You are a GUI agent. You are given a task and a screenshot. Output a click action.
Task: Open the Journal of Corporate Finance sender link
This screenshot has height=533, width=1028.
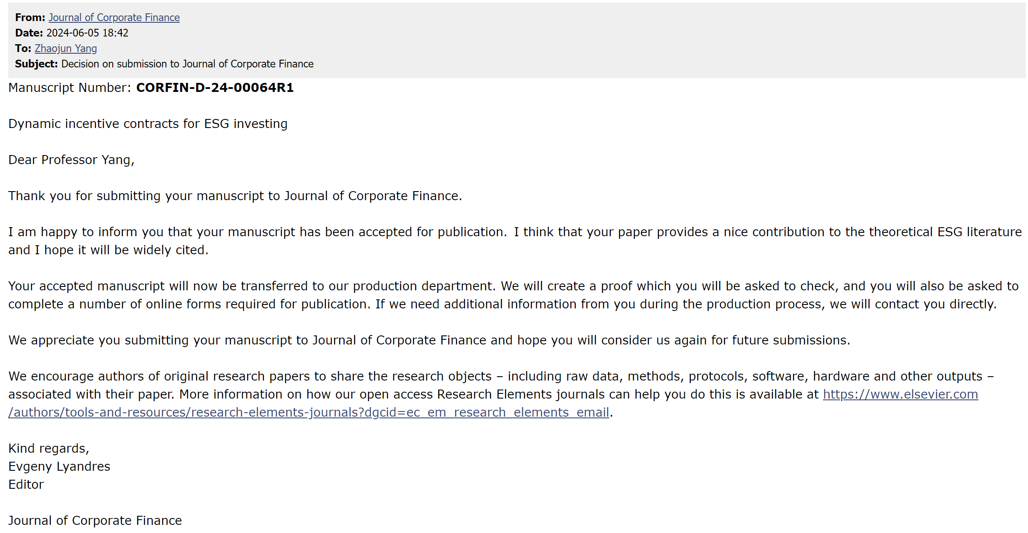[x=114, y=18]
